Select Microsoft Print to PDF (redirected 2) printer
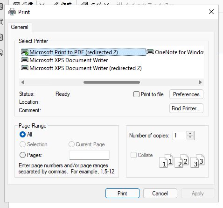 (84, 52)
